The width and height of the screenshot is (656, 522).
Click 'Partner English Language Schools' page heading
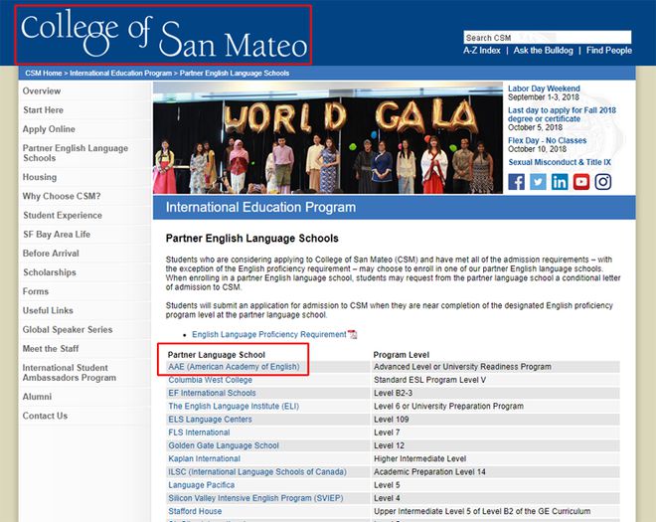(x=252, y=239)
